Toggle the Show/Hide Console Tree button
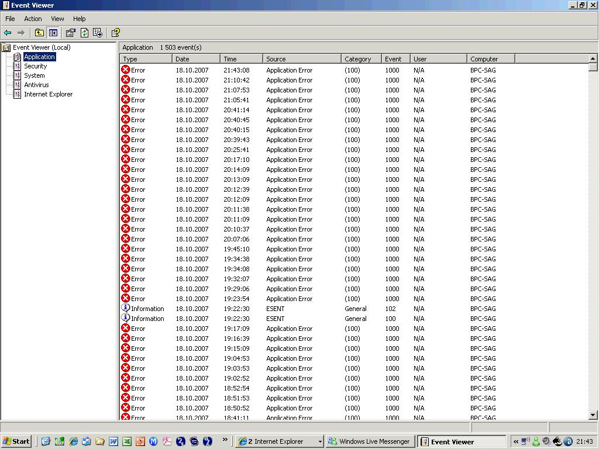Screen dimensions: 599x449 (53, 33)
